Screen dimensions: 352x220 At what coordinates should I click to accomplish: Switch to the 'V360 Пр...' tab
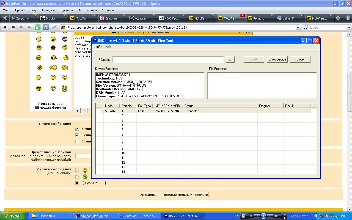tap(172, 18)
